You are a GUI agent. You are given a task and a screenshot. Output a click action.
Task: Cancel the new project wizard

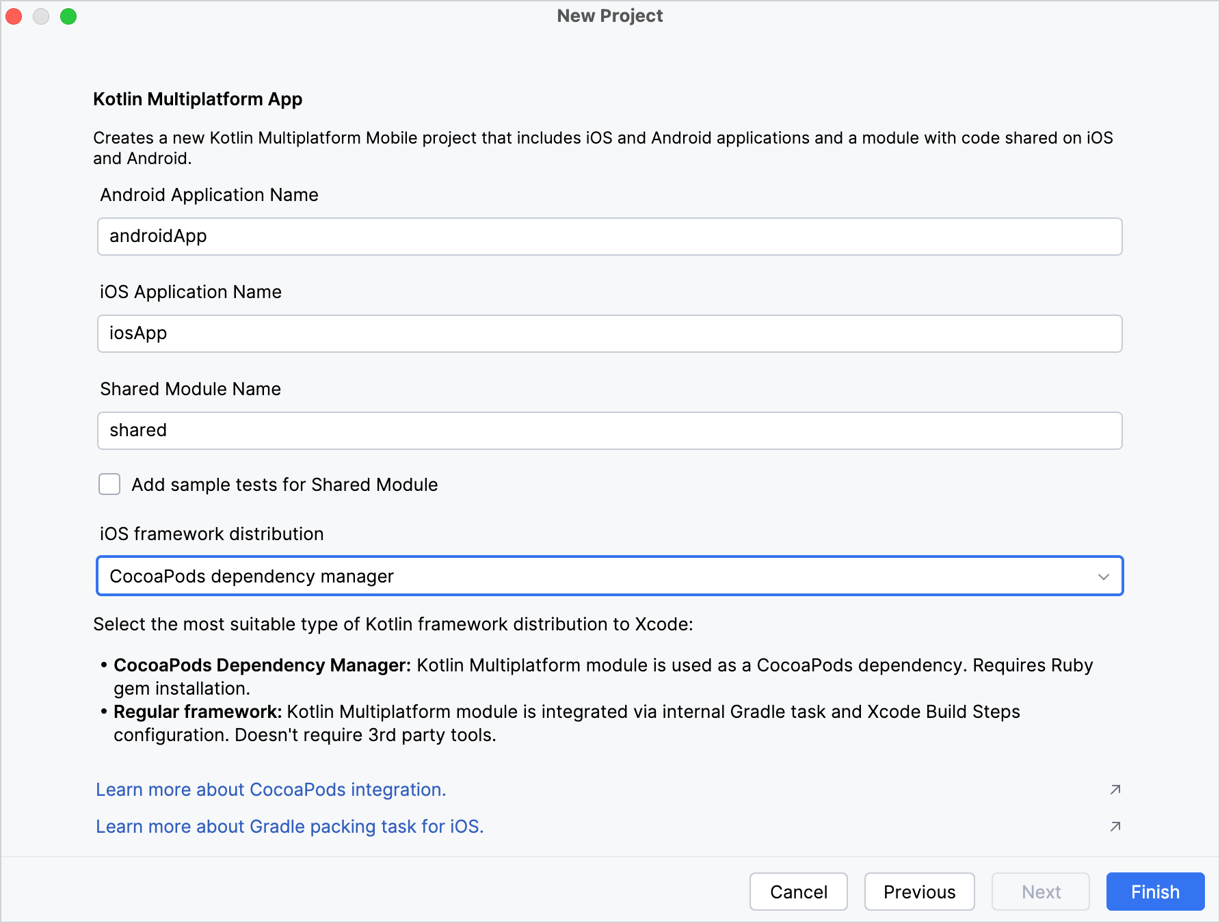(798, 892)
